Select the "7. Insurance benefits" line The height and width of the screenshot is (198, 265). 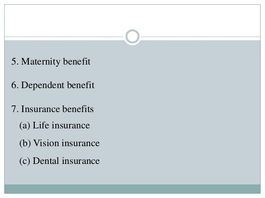click(x=52, y=109)
